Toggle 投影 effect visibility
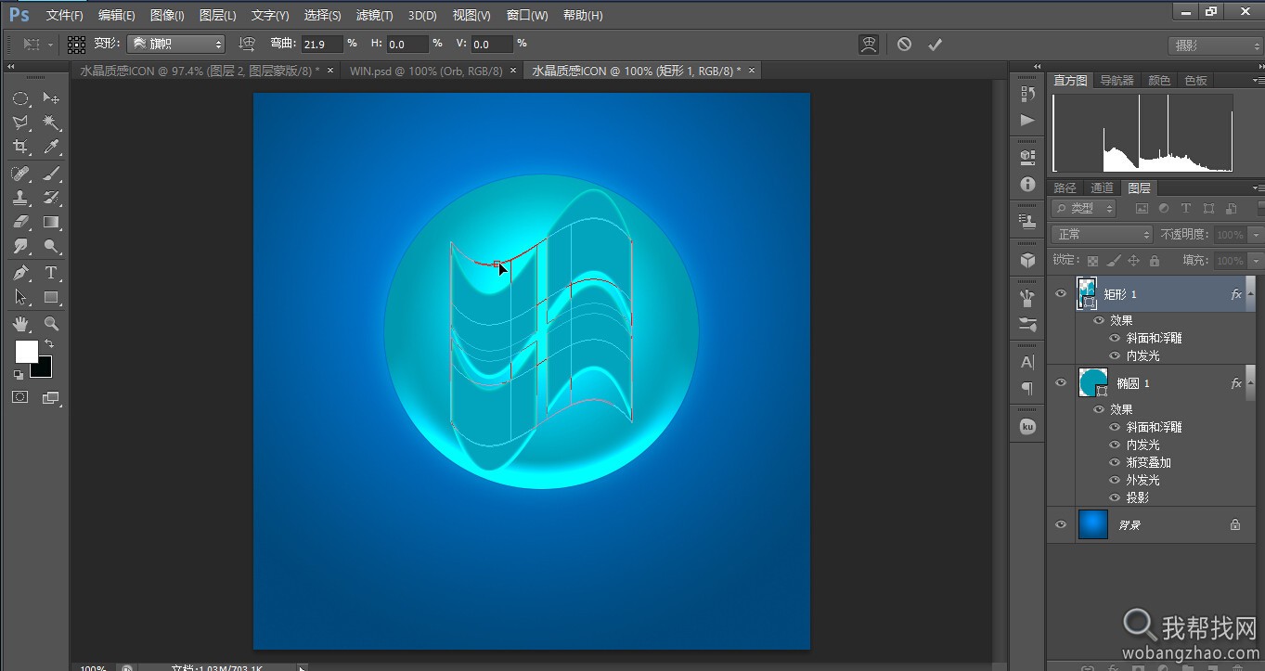The width and height of the screenshot is (1265, 671). (1116, 497)
